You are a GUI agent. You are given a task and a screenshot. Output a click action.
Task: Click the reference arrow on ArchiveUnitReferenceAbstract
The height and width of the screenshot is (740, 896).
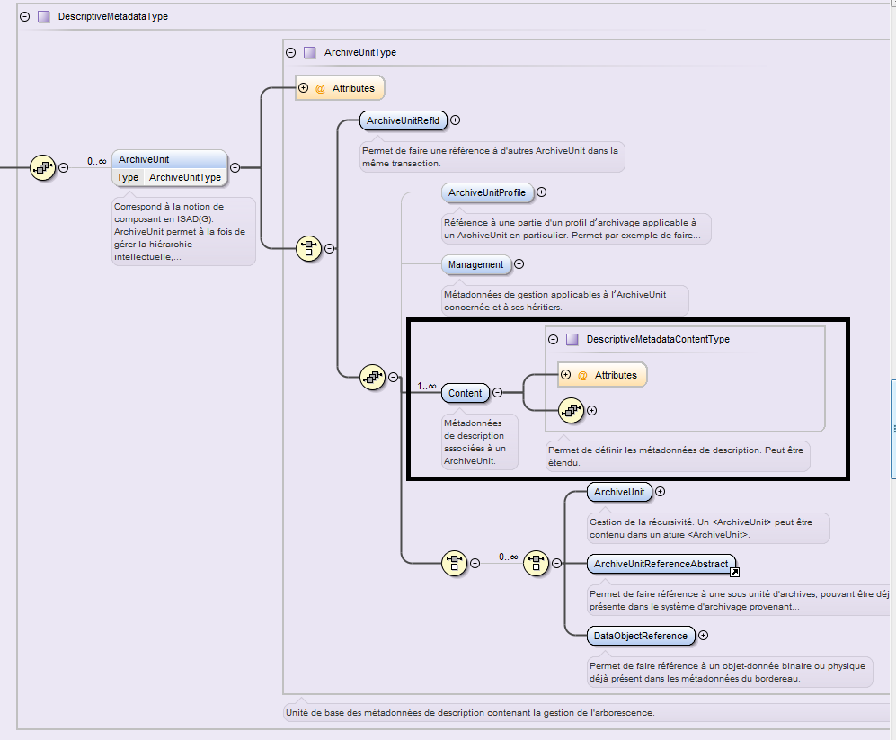click(x=733, y=571)
